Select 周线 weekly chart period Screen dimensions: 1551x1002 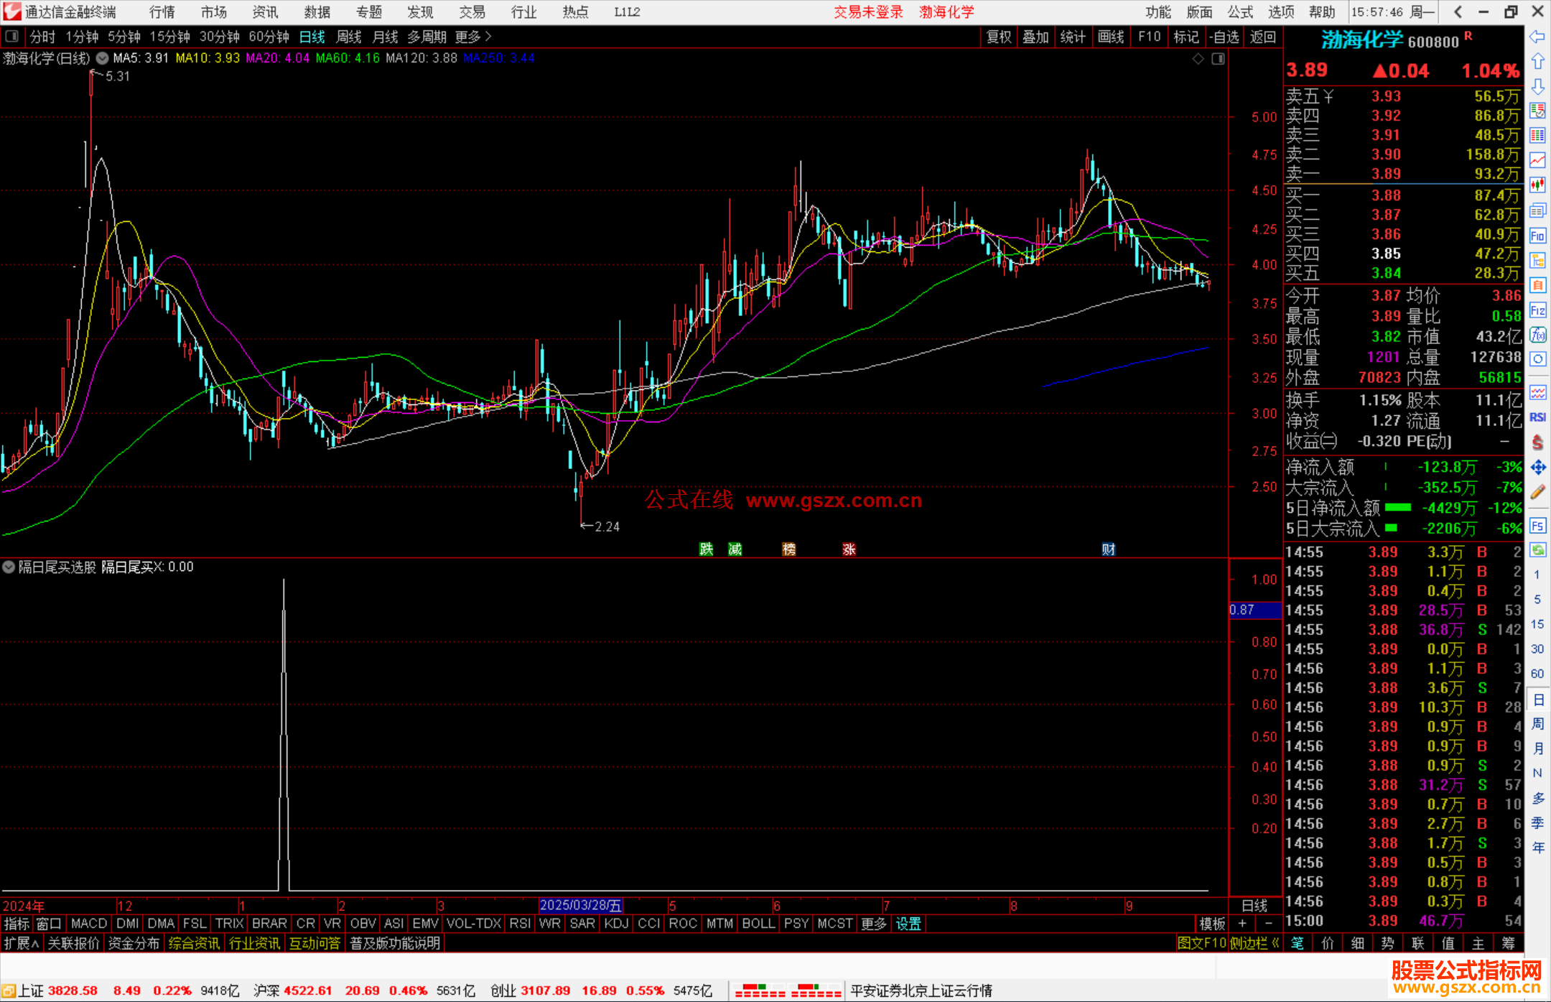[349, 37]
